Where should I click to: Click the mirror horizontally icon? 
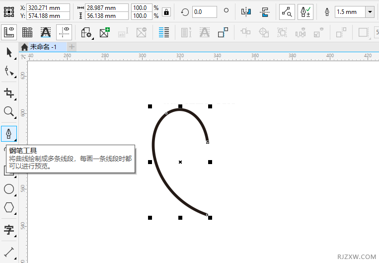click(246, 11)
